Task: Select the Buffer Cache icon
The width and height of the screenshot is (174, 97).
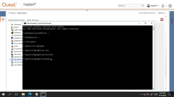Action: click(12, 30)
